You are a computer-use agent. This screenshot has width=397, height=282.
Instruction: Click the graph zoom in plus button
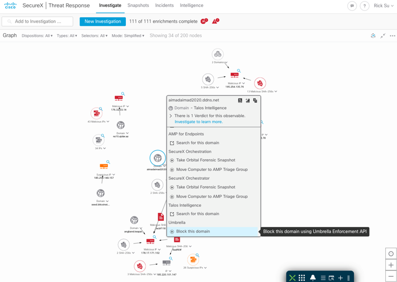[x=391, y=265]
